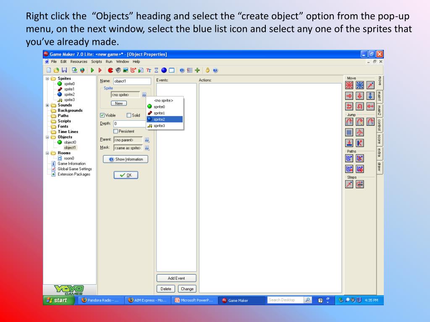430x322 pixels.
Task: Select the Move Free action (blue arrows)
Action: pos(359,86)
